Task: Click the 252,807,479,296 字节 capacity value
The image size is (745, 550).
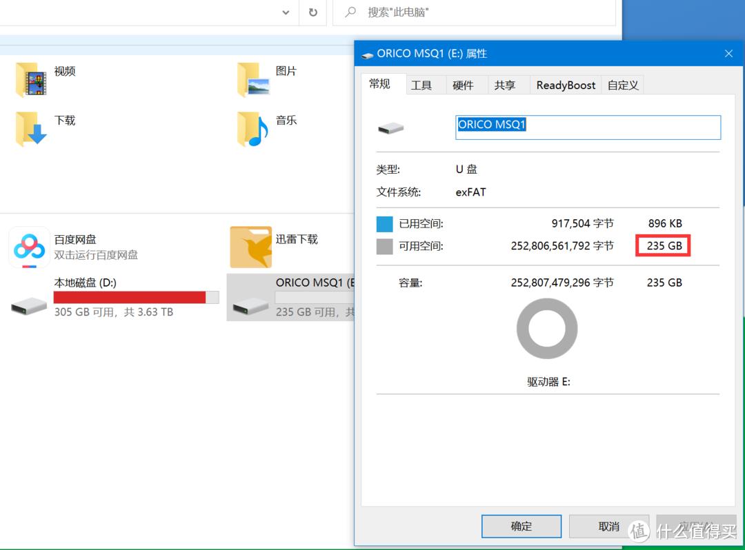Action: (x=562, y=283)
